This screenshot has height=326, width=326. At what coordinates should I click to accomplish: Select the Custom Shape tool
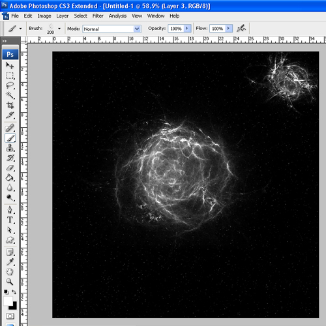tap(10, 240)
